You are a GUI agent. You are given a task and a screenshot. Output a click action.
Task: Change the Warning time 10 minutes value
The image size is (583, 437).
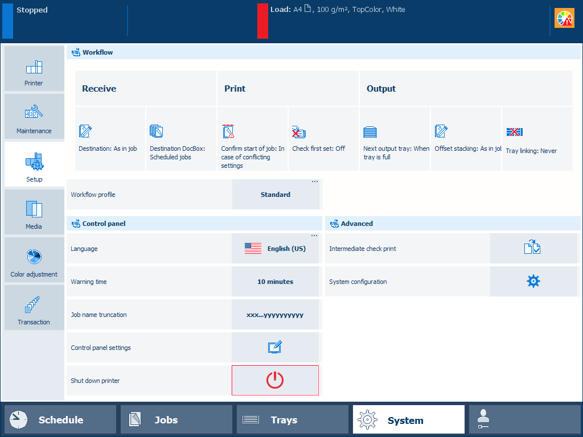[x=276, y=282]
